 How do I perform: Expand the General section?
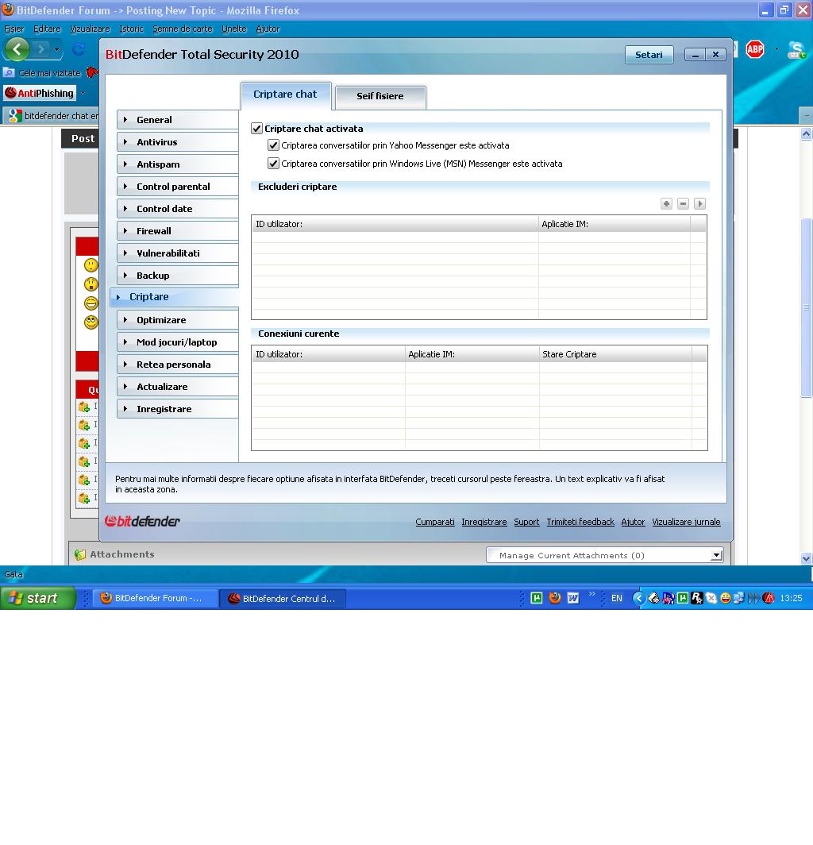tap(178, 120)
